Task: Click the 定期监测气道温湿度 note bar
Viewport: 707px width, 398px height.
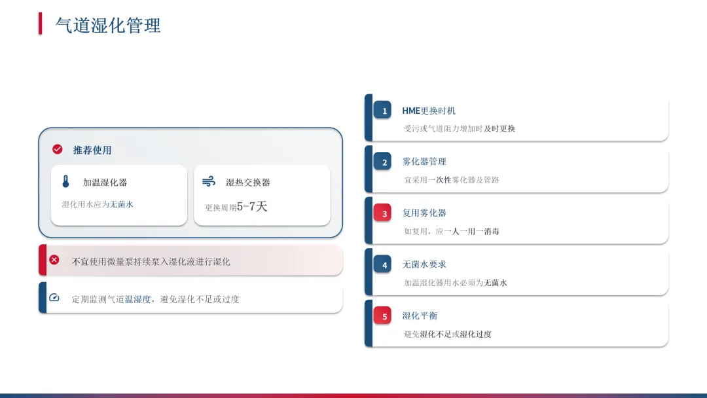Action: [x=190, y=297]
